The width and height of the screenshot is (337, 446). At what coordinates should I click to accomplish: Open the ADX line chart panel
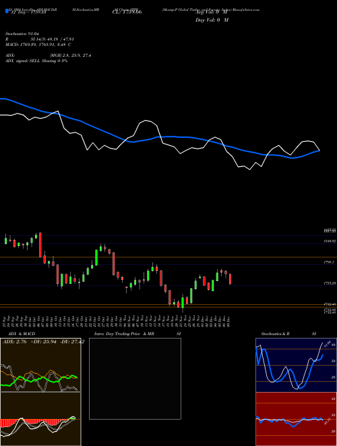40,365
